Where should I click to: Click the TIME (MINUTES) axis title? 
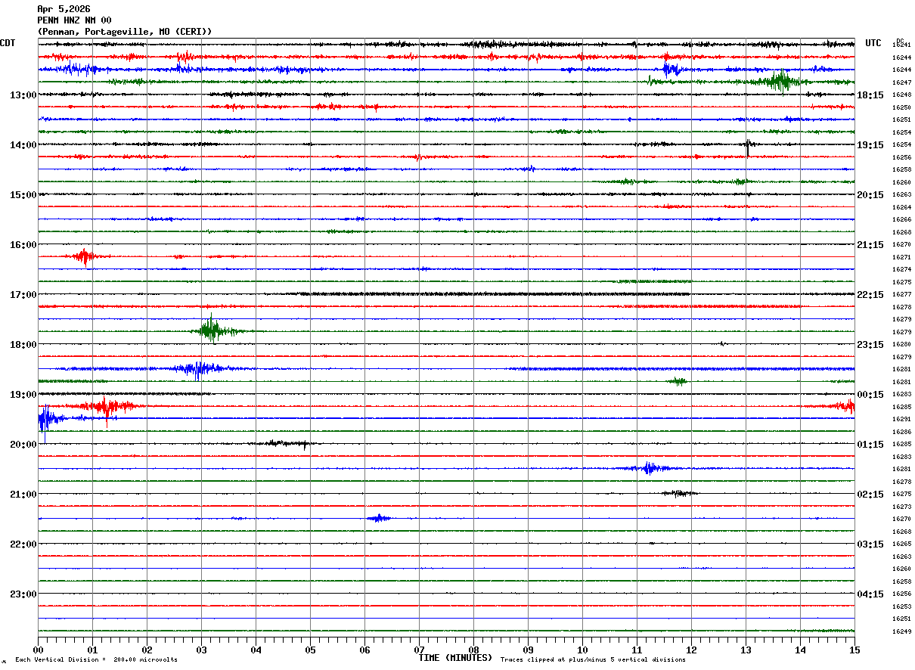tap(455, 658)
